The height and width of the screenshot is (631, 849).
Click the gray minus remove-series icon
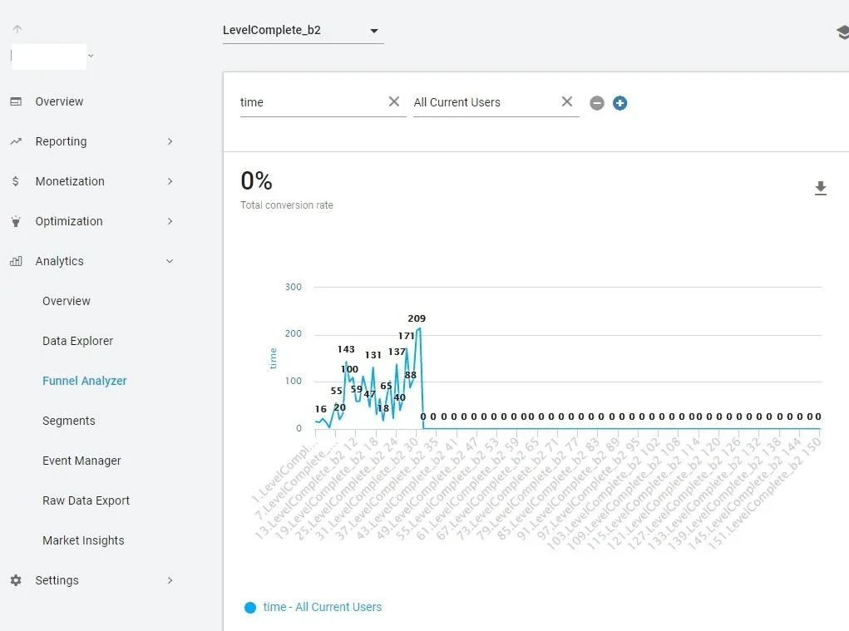597,103
